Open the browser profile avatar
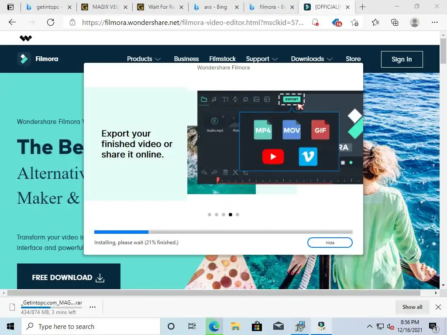The height and width of the screenshot is (335, 447). tap(415, 22)
